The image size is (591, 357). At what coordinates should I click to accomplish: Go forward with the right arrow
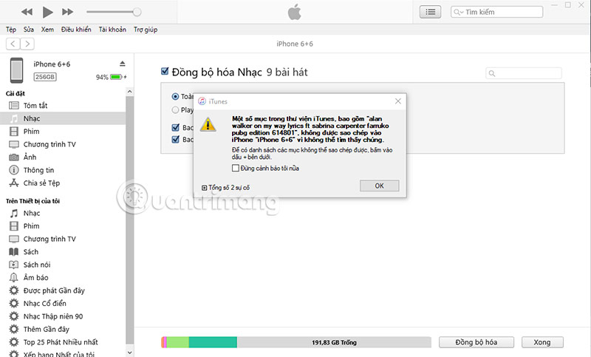pos(27,44)
